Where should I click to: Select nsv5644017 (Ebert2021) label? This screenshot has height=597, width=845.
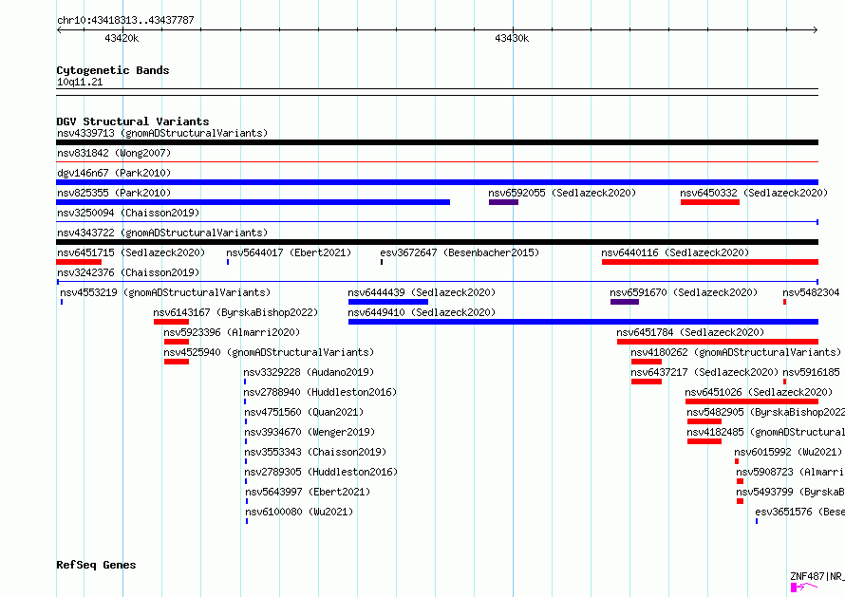pyautogui.click(x=289, y=252)
